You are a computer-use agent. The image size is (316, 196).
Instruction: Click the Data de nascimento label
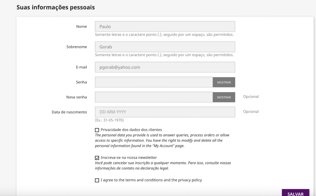69,112
